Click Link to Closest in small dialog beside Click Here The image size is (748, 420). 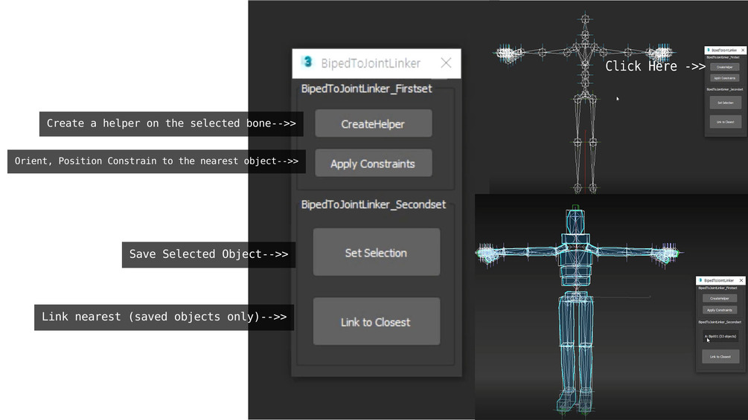(726, 122)
